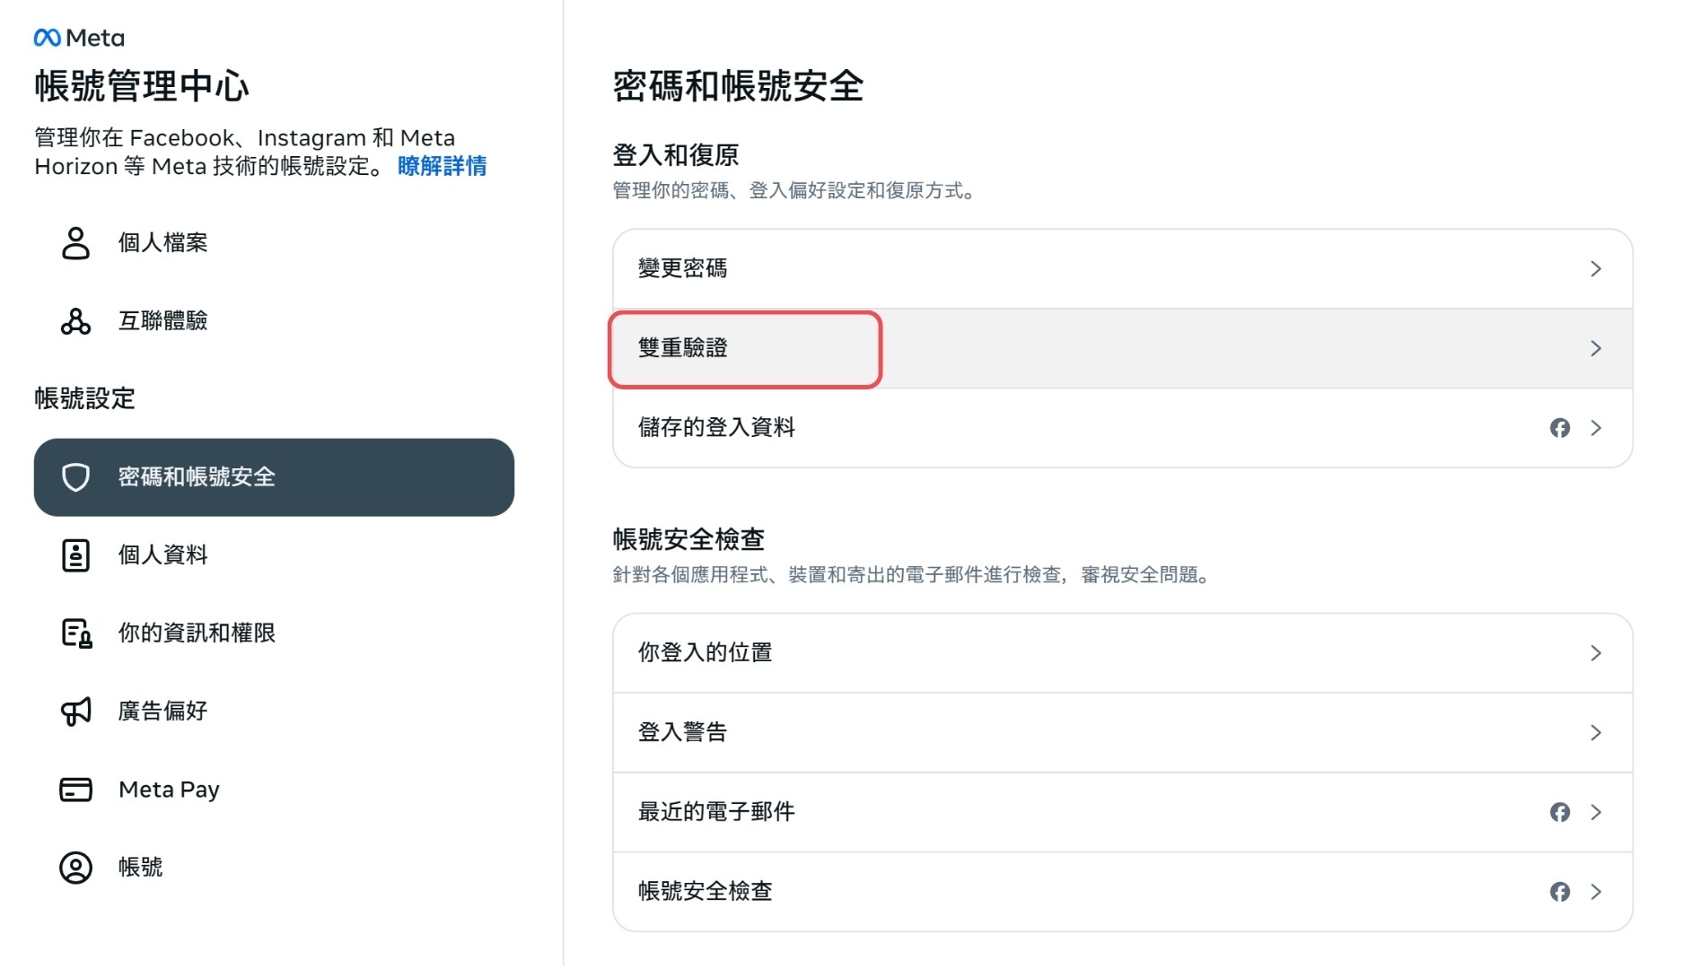Click the shield icon in 密碼和帳號安全
The height and width of the screenshot is (969, 1692).
click(75, 477)
